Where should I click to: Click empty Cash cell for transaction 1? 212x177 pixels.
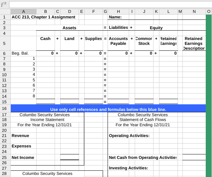(46, 59)
